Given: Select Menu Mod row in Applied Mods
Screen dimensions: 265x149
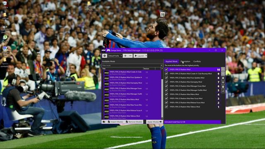Looking at the screenshot, I should (193, 94).
